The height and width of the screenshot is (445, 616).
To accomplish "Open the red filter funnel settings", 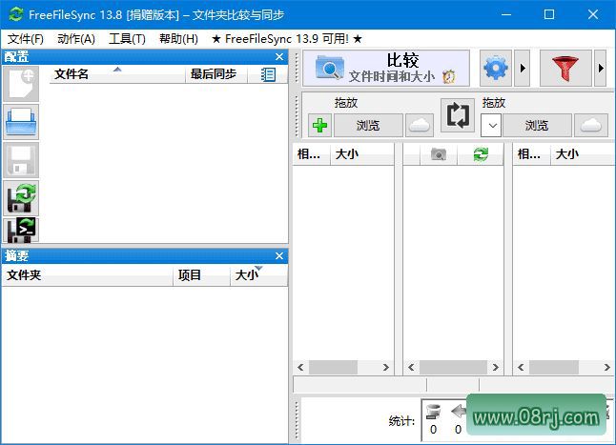I will tap(565, 69).
